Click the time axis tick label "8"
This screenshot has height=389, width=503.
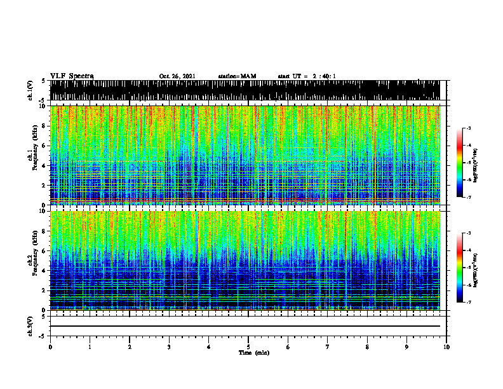point(367,347)
